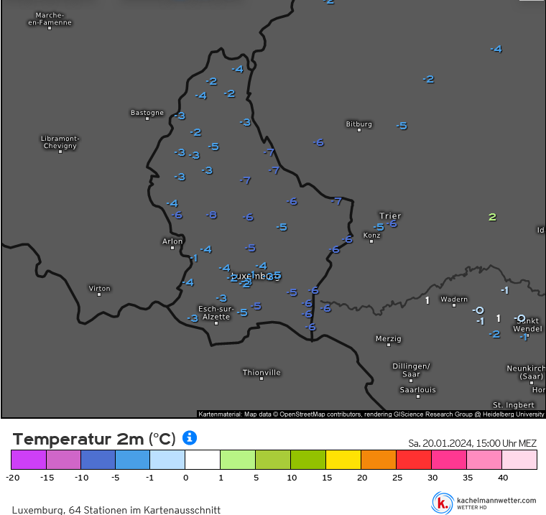
Task: Select the Marche-en-Famenne city label
Action: point(50,19)
